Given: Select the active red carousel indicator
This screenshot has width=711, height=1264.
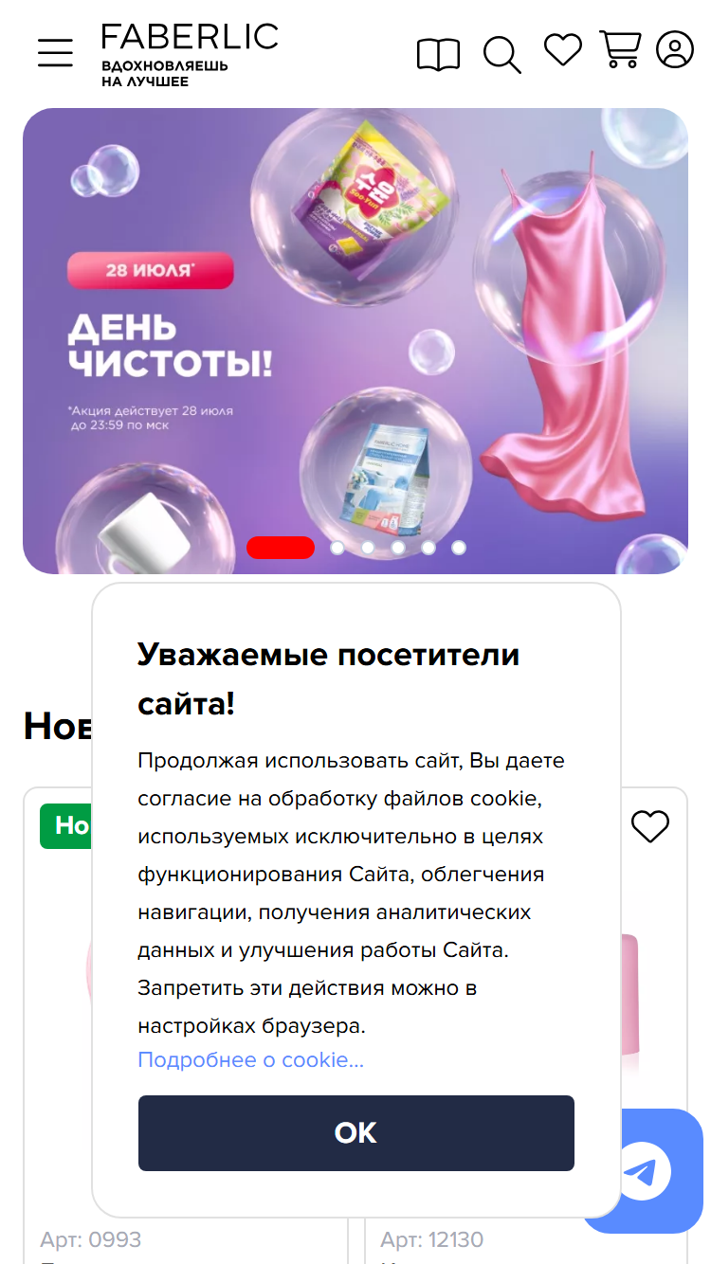Looking at the screenshot, I should [281, 548].
